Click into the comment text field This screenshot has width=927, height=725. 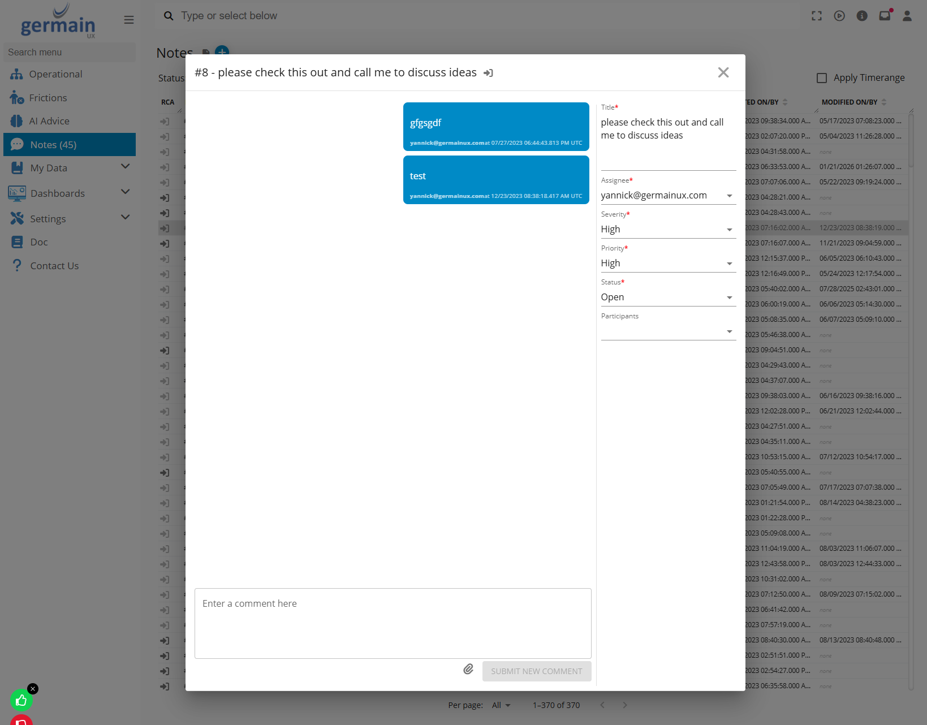(393, 623)
